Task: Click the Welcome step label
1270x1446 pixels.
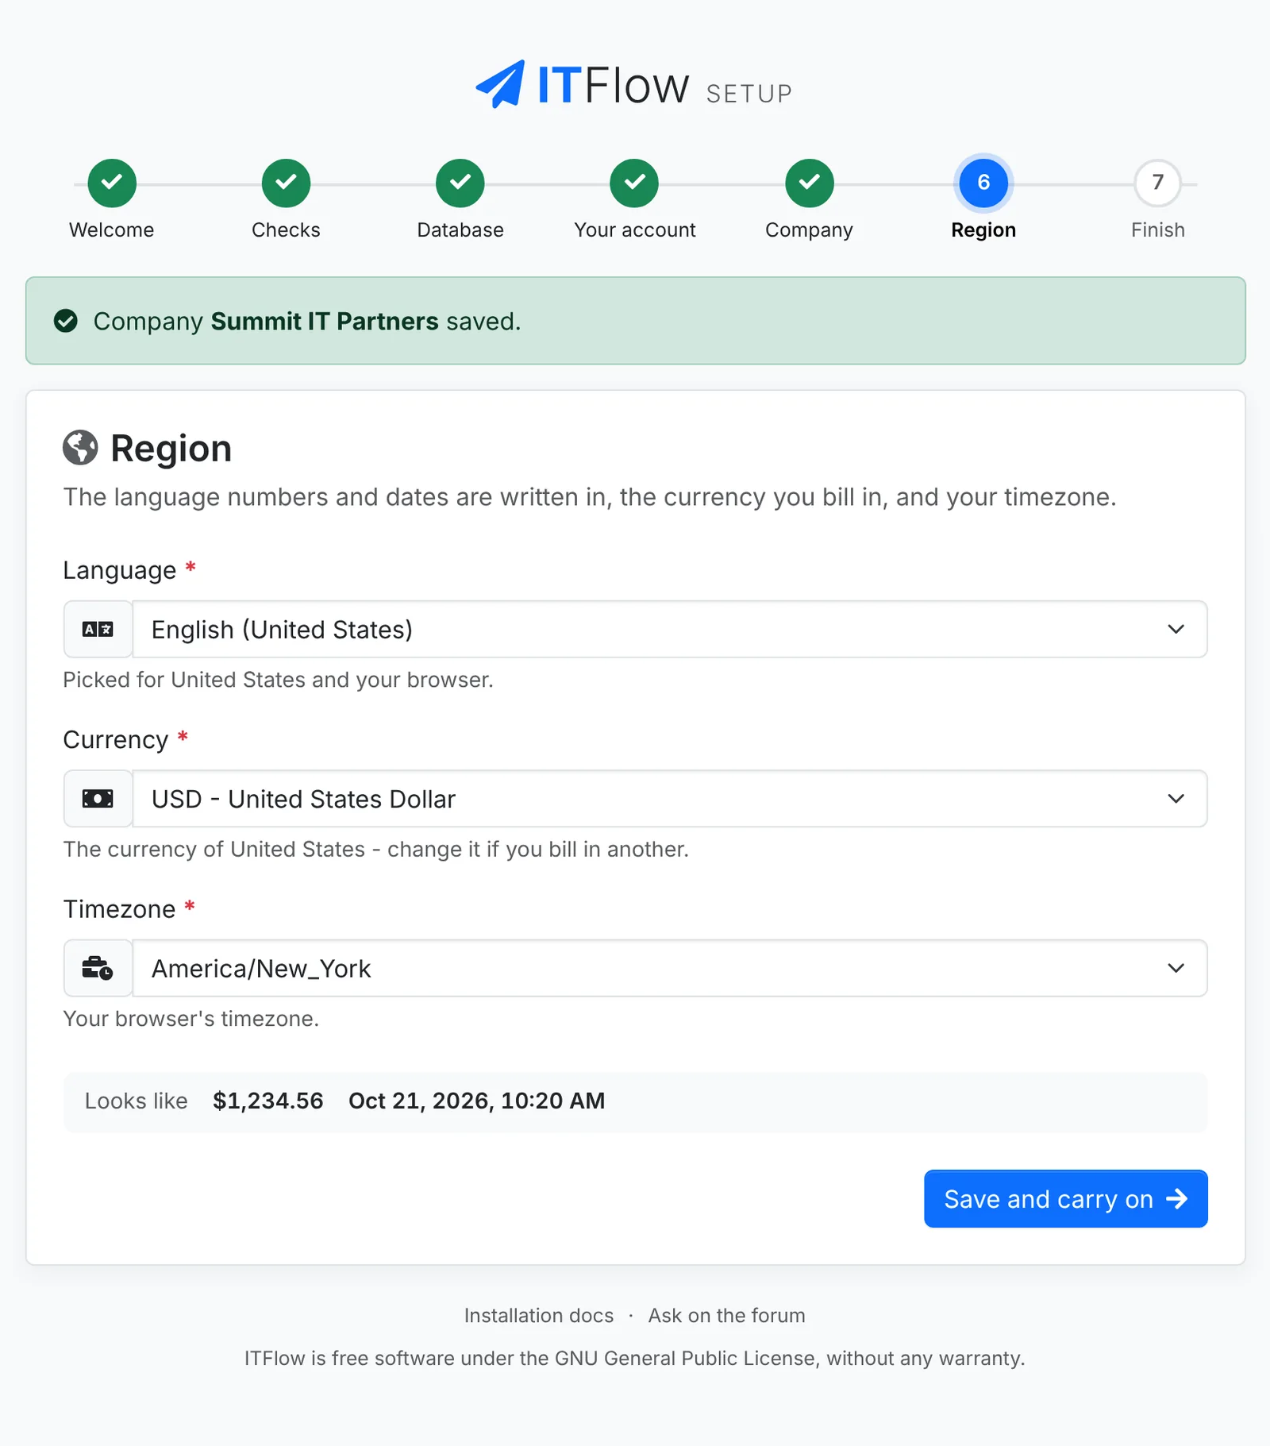Action: click(x=112, y=229)
